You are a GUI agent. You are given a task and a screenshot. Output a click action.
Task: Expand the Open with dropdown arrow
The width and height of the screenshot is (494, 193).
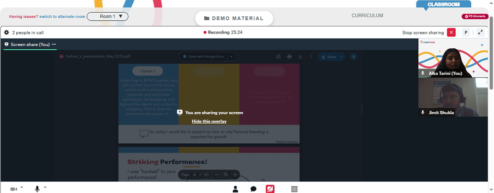(232, 57)
